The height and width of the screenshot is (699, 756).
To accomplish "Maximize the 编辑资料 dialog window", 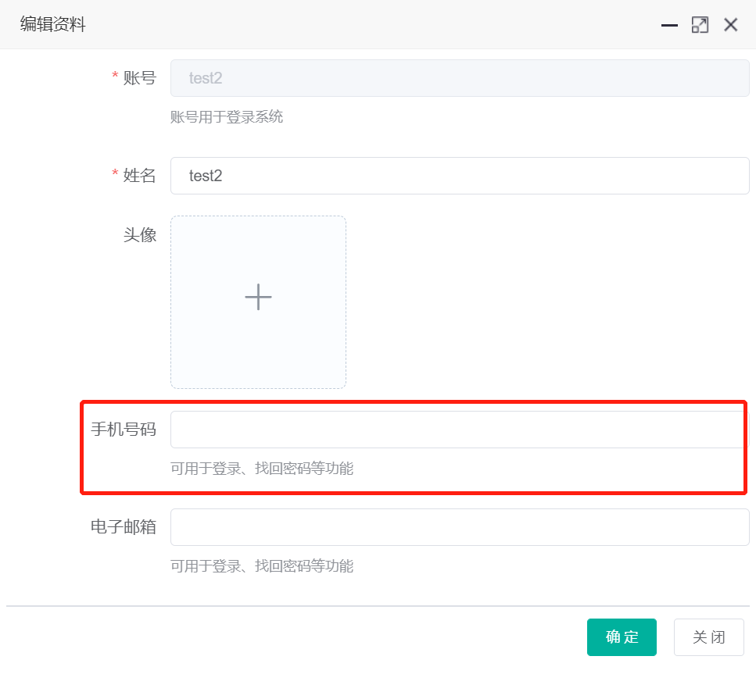I will (x=700, y=25).
